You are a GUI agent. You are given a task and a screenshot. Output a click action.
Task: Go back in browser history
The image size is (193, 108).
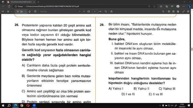click(x=3, y=6)
